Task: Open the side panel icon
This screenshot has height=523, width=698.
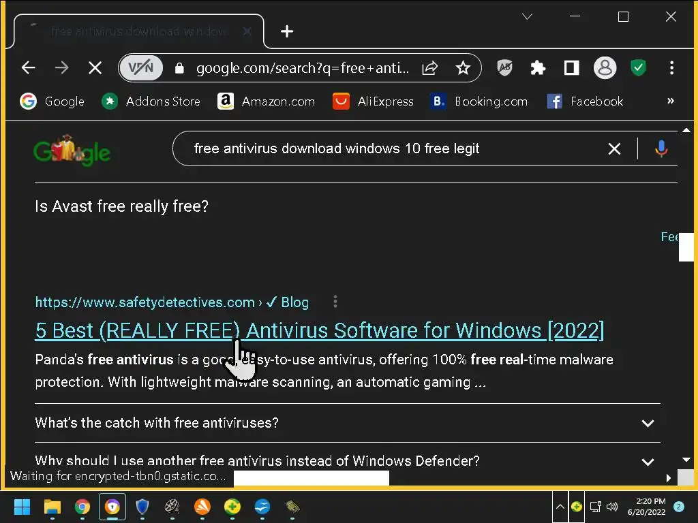Action: pos(571,67)
